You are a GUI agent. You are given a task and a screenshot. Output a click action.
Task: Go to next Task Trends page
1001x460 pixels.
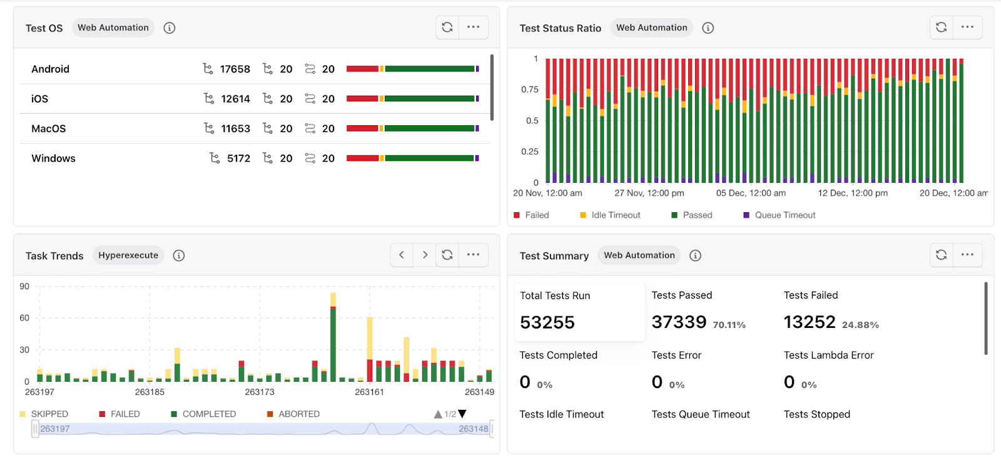tap(425, 255)
